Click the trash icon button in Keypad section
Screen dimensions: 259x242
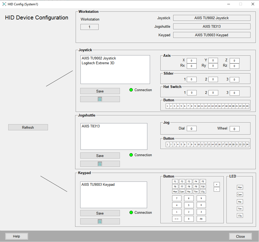100,221
